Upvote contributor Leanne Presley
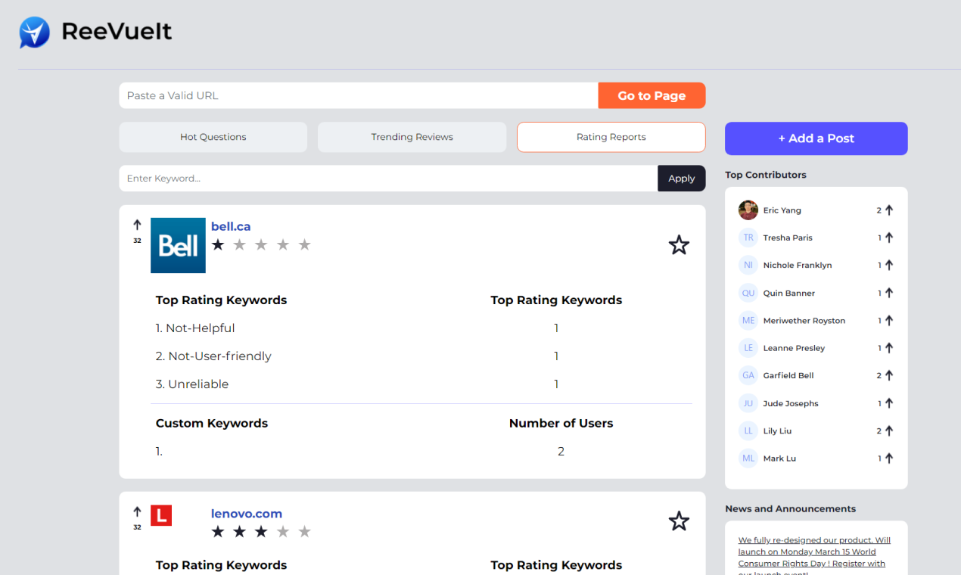Viewport: 961px width, 575px height. [x=889, y=348]
